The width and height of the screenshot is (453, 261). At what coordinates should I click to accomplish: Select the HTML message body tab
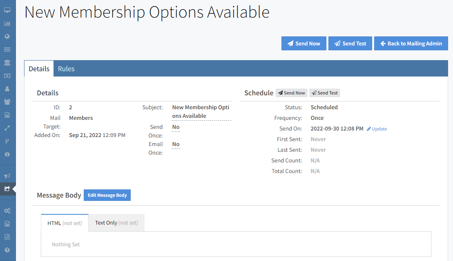(65, 223)
